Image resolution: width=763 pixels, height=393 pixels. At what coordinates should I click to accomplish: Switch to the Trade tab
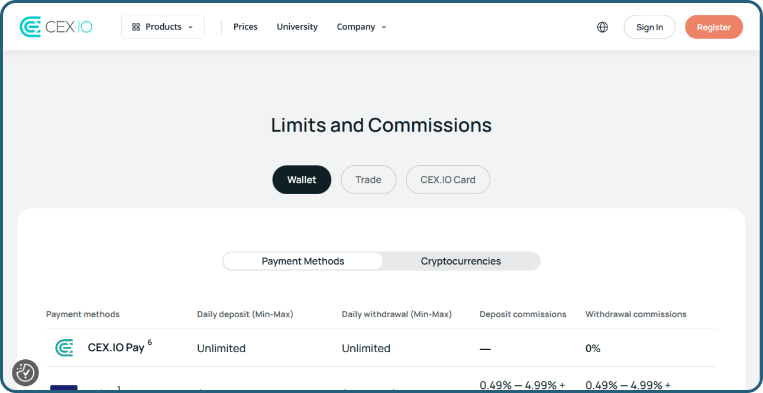click(x=368, y=179)
